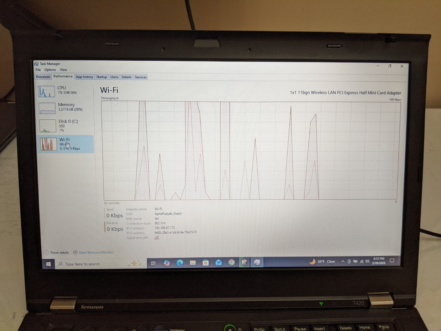Click the Windows Start button
Viewport: 441px width, 331px height.
coord(49,264)
